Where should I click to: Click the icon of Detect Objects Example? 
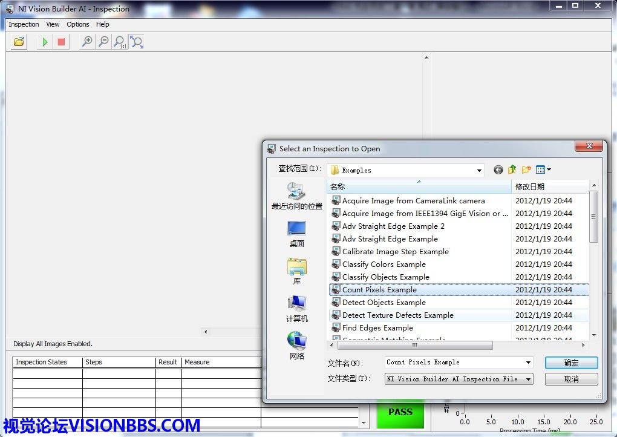point(336,303)
